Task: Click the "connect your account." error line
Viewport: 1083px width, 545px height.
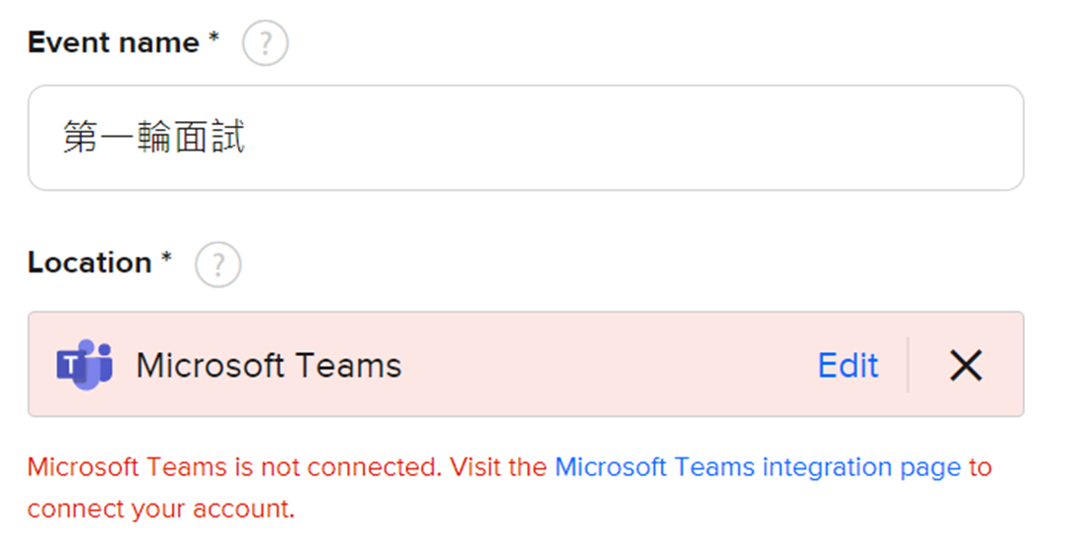Action: (x=161, y=509)
